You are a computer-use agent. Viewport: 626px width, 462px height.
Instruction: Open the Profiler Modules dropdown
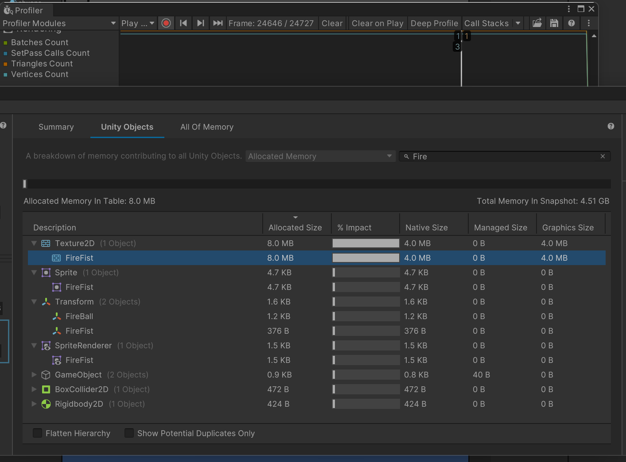[x=59, y=23]
